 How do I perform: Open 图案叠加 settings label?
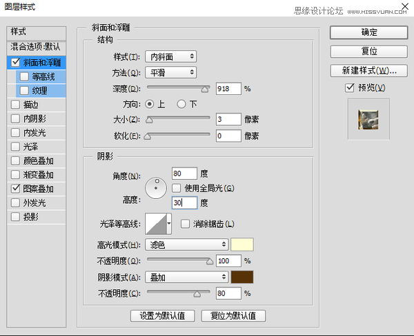(38, 189)
